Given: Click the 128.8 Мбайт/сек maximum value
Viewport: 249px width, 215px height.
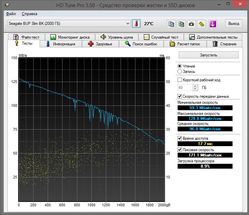Looking at the screenshot, I should click(x=205, y=119).
